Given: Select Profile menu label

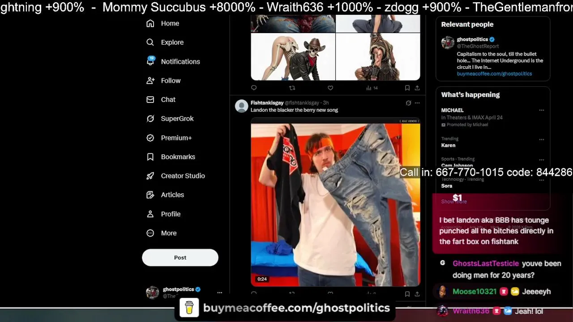Looking at the screenshot, I should (x=171, y=214).
